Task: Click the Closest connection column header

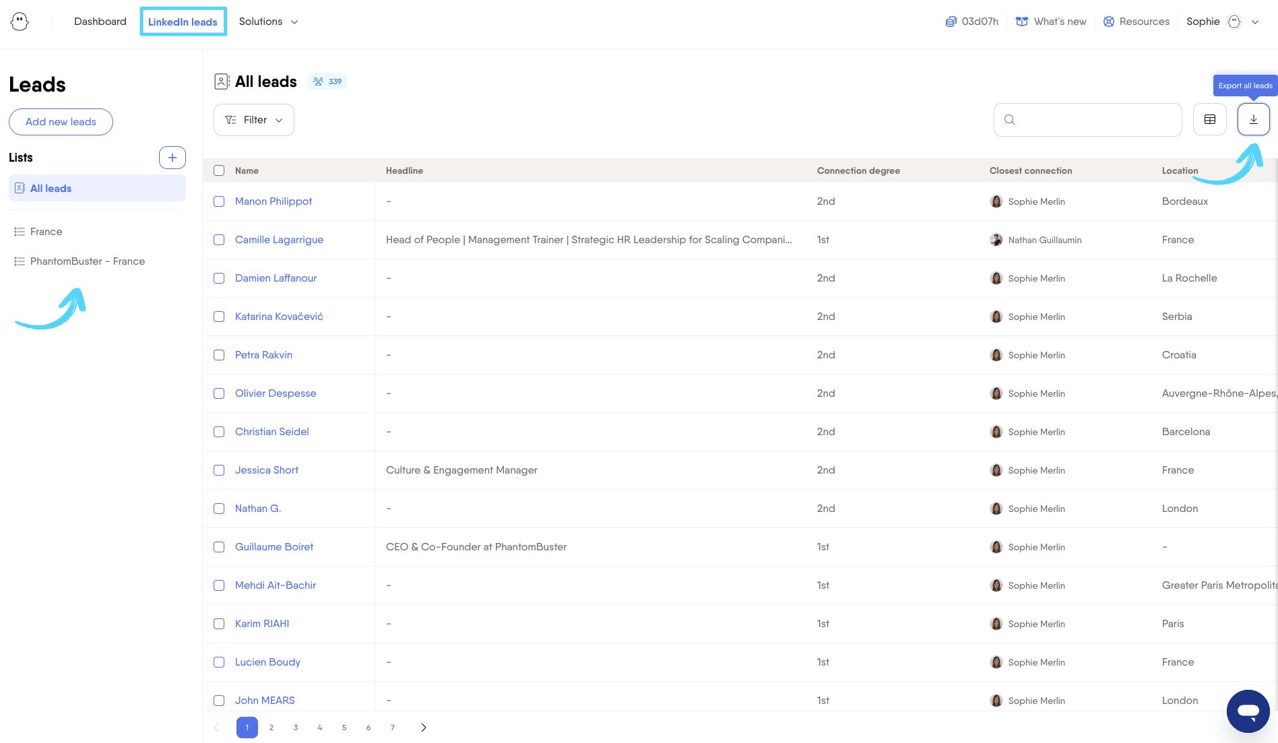Action: coord(1031,170)
